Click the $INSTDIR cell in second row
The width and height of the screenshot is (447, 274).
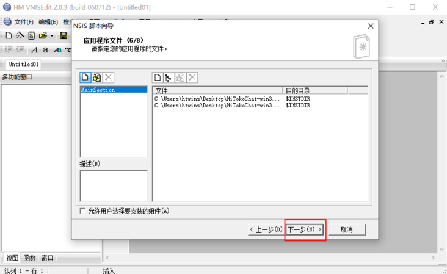coord(298,106)
